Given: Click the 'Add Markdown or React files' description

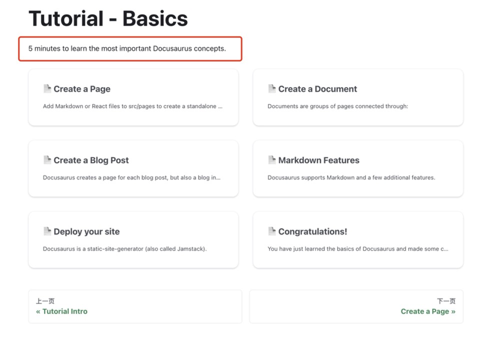Looking at the screenshot, I should point(132,106).
